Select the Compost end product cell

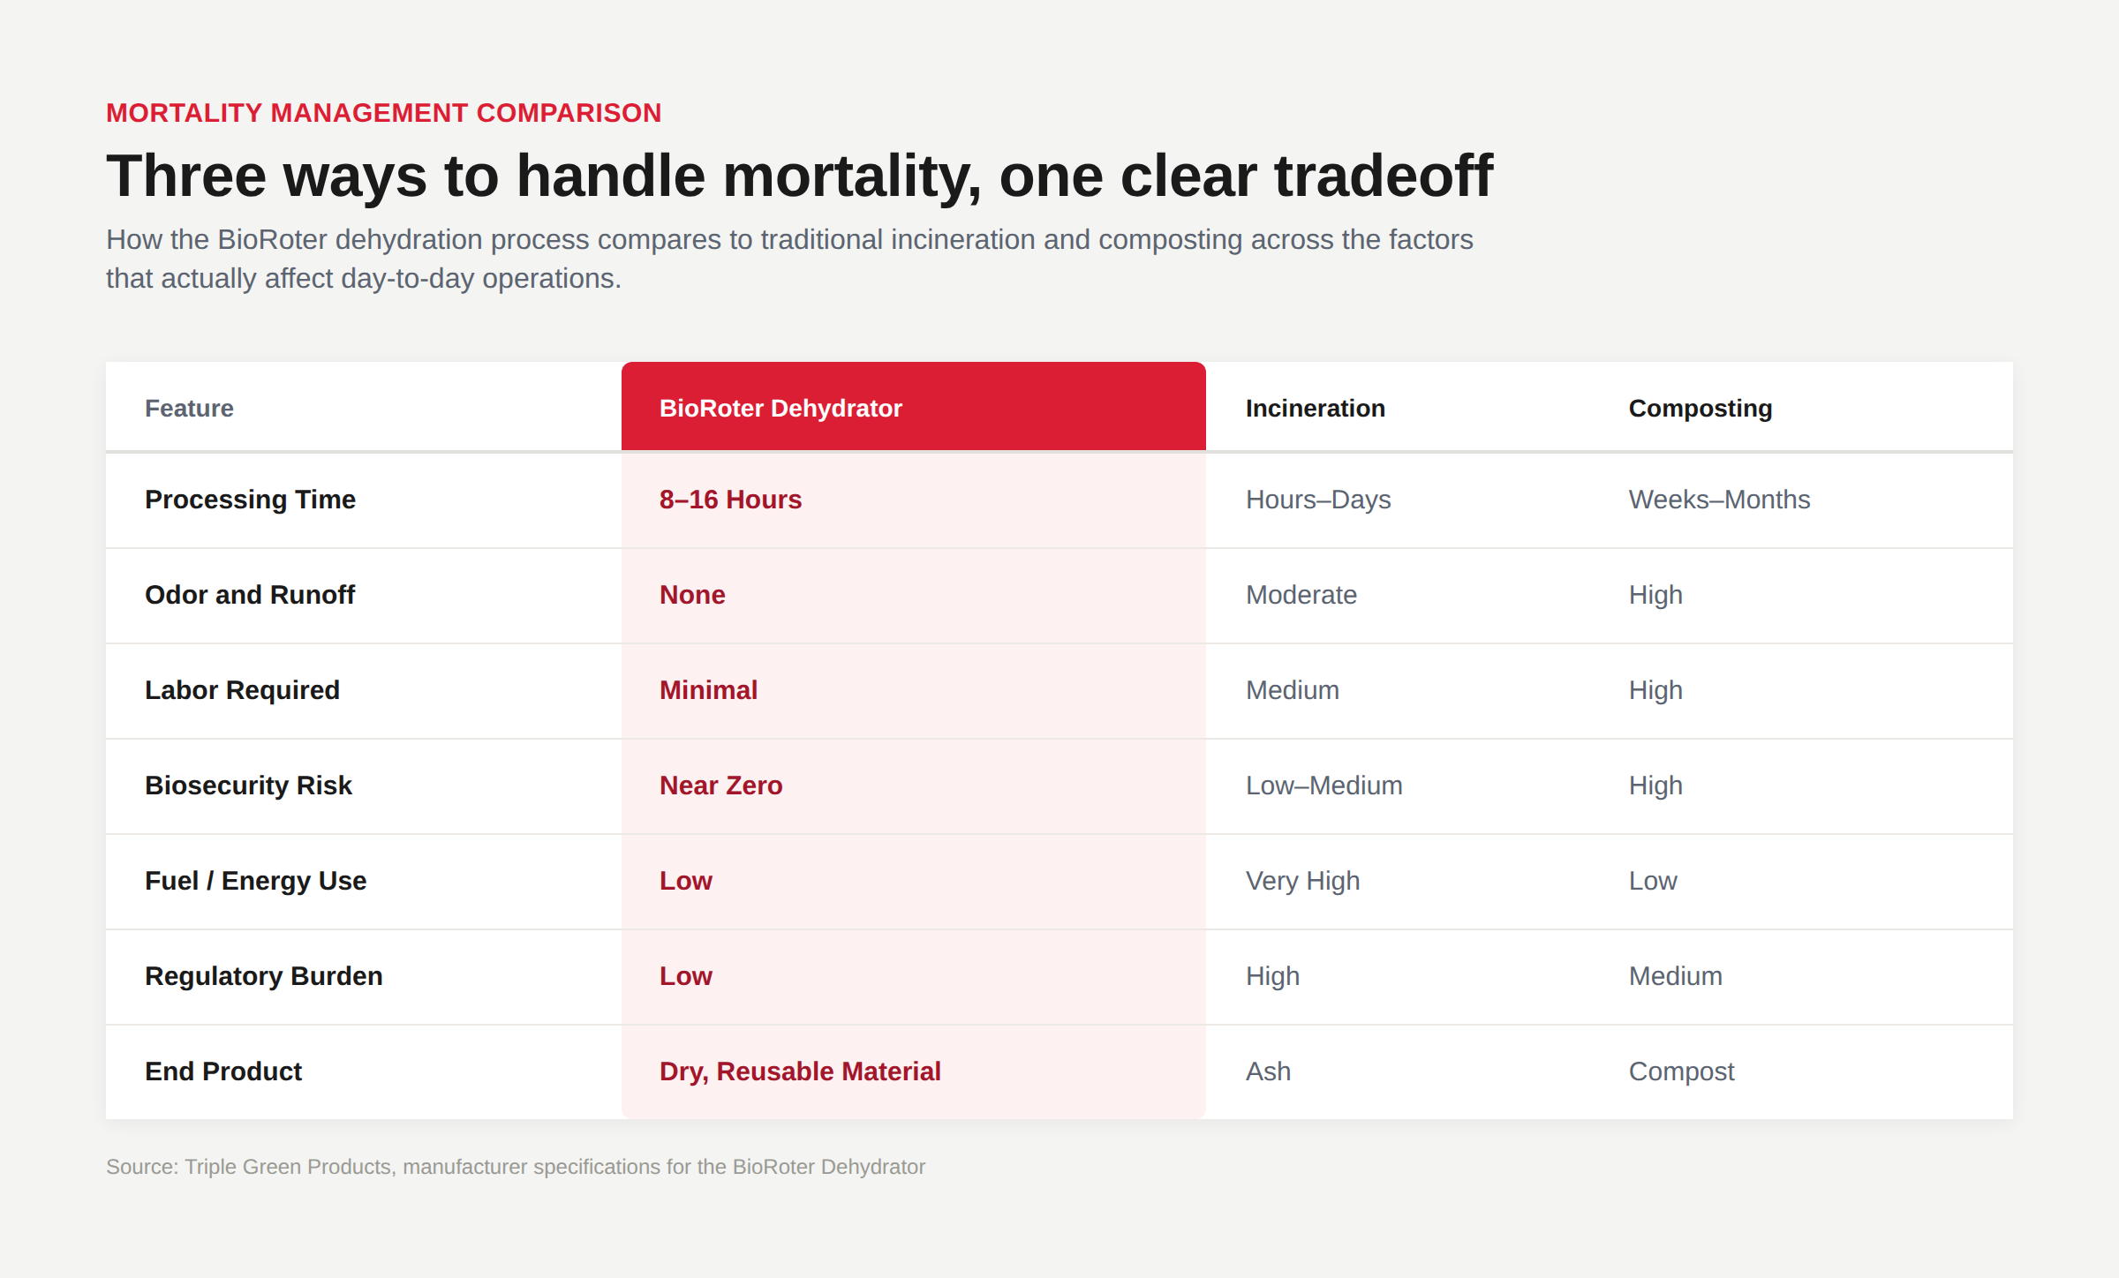pos(1681,1071)
